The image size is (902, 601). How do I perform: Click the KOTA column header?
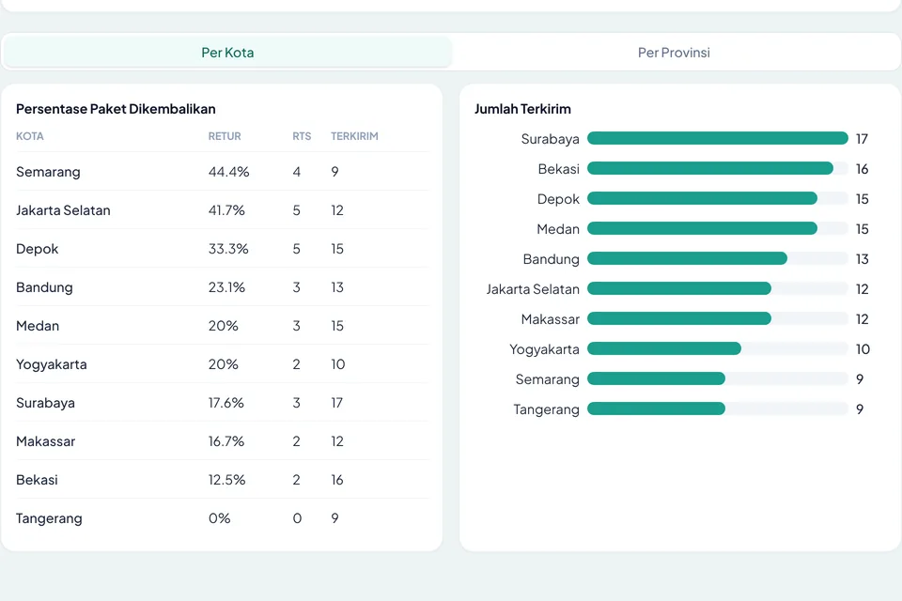point(30,136)
